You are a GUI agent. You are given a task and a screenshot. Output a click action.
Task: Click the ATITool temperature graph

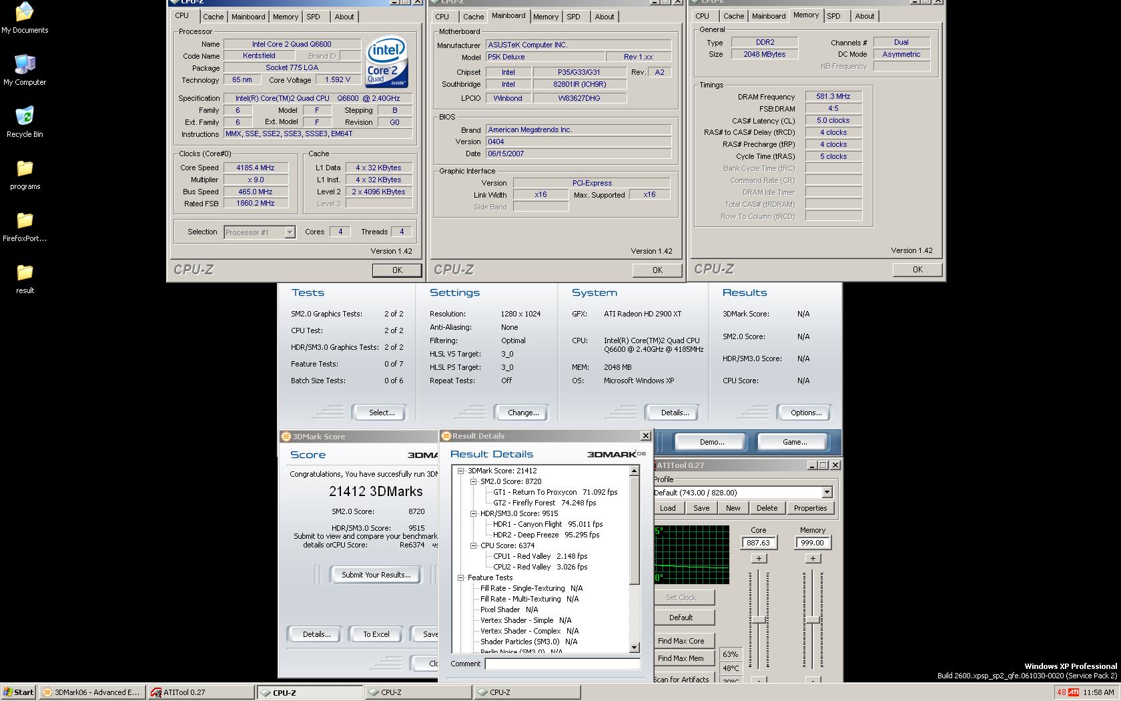tap(692, 554)
